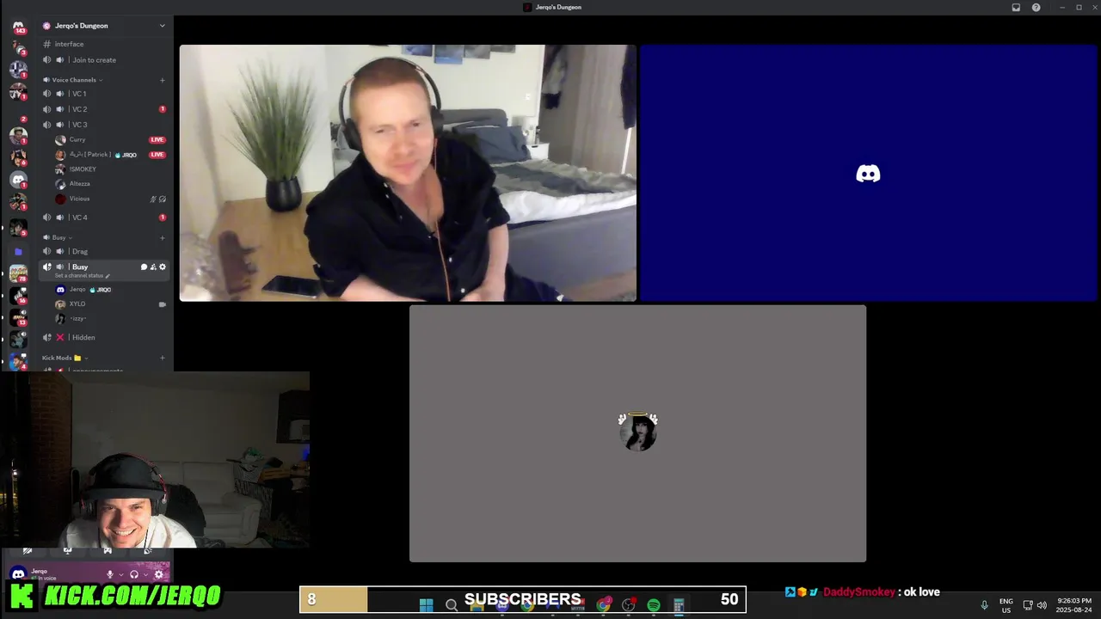Focus the blue Discord-logo video tile

(x=868, y=173)
